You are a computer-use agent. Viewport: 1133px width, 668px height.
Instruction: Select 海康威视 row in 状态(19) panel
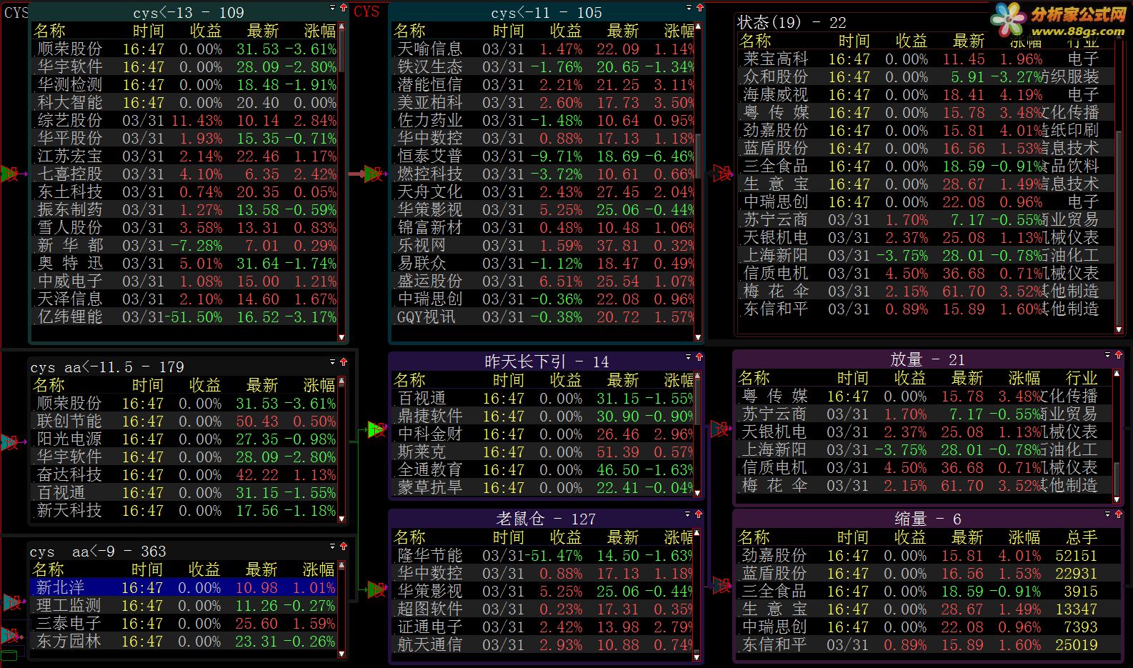[926, 94]
